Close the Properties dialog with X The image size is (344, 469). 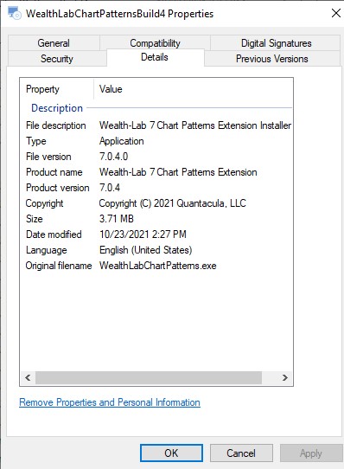(336, 13)
